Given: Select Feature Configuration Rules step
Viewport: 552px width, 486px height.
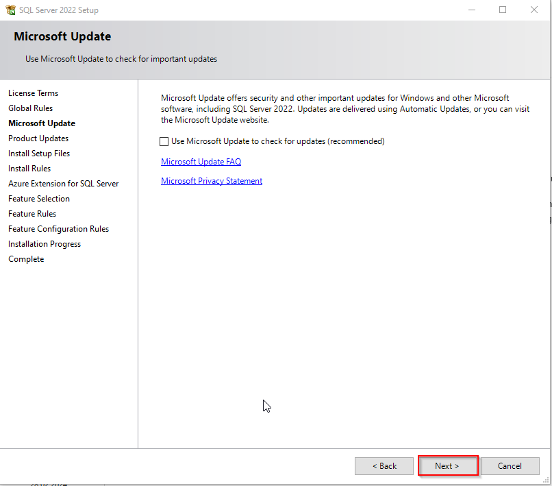Looking at the screenshot, I should point(59,229).
